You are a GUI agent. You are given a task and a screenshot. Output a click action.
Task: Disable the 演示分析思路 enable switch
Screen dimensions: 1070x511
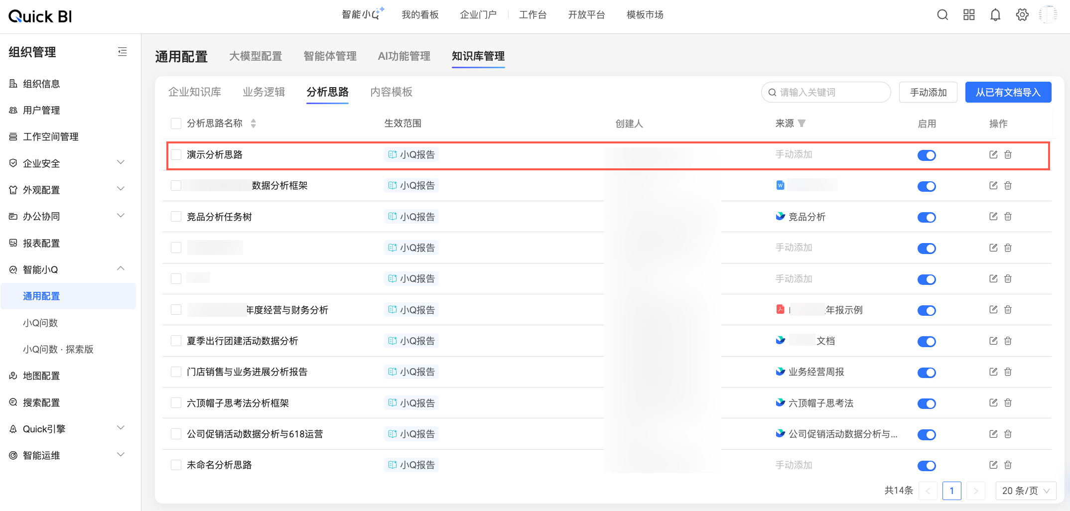point(927,155)
